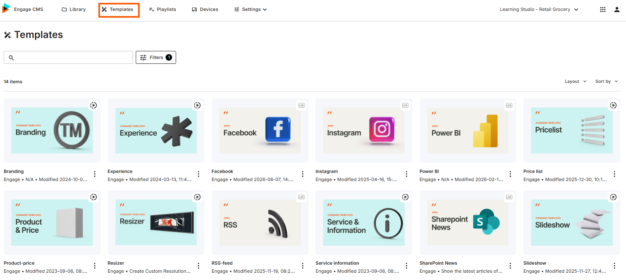Screen dimensions: 626x280
Task: Open more options for Facebook template
Action: (x=302, y=174)
